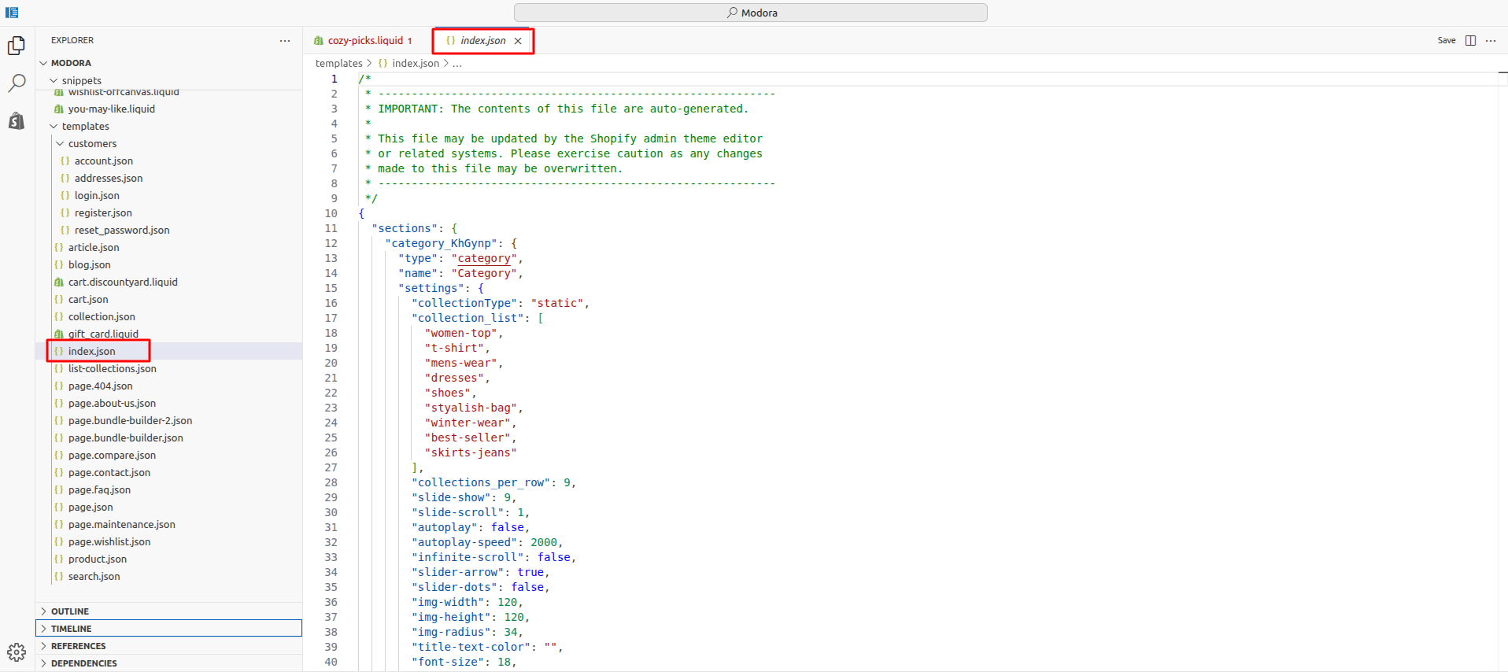Click the "category_KhGynp" key in the code
The image size is (1508, 672).
click(x=441, y=243)
